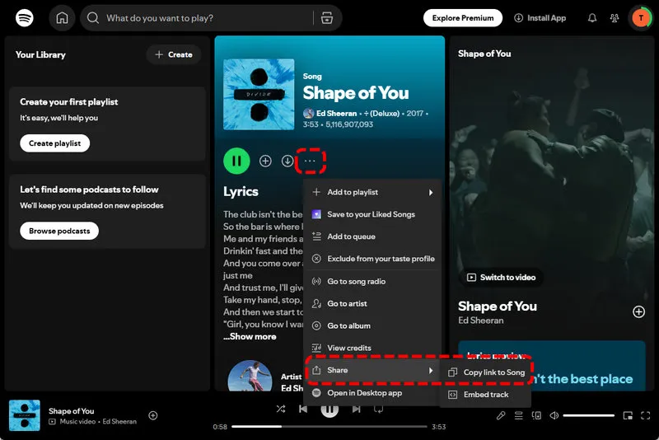Open the miniplayer icon

coord(628,415)
